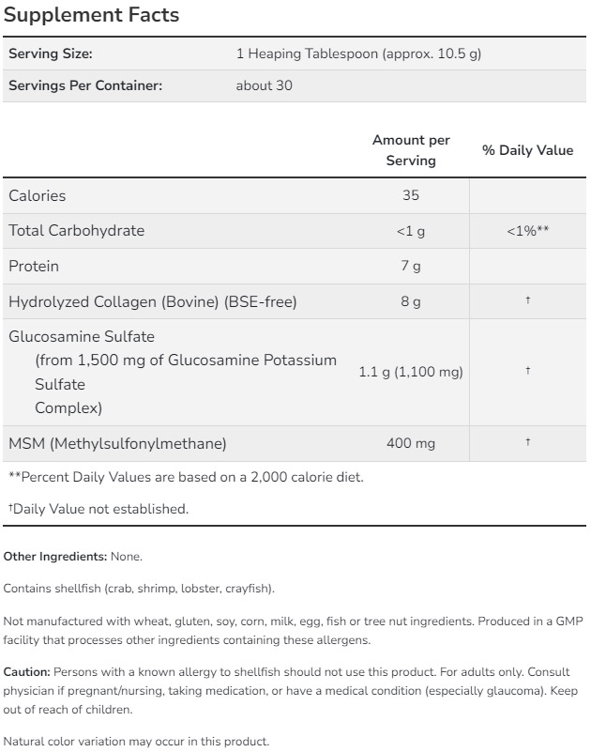591x752 pixels.
Task: Click the 1.1 g (1,100 mg) amount
Action: [411, 372]
